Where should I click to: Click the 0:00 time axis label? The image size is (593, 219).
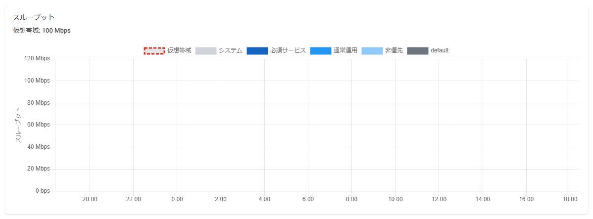177,199
